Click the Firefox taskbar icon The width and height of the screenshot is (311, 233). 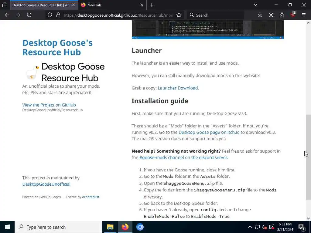[125, 227]
